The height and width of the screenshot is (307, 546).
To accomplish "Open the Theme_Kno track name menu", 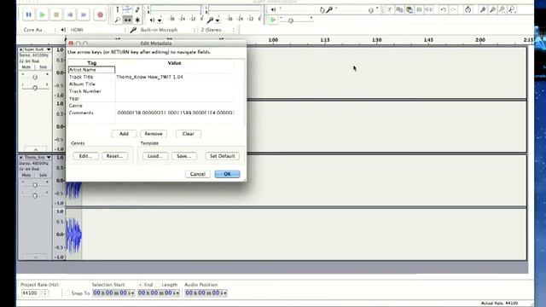I will pyautogui.click(x=38, y=157).
